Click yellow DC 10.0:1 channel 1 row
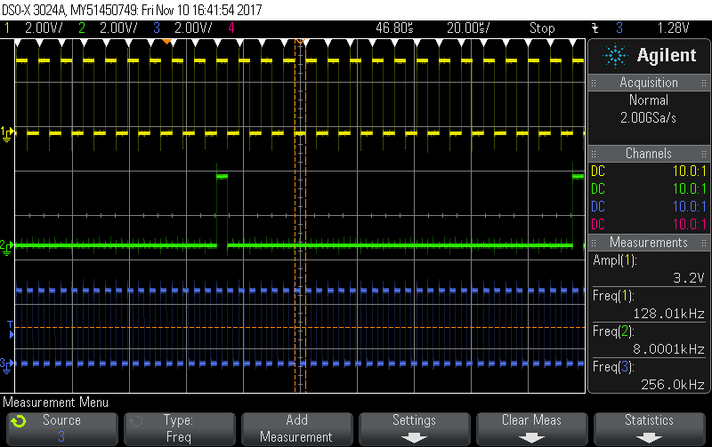This screenshot has width=712, height=447. pos(649,172)
